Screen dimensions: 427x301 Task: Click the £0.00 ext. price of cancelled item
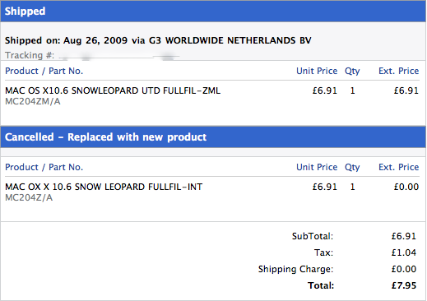point(406,187)
